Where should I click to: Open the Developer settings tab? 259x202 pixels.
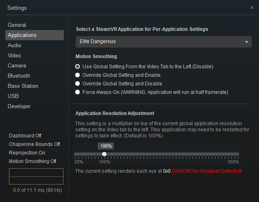pos(19,106)
